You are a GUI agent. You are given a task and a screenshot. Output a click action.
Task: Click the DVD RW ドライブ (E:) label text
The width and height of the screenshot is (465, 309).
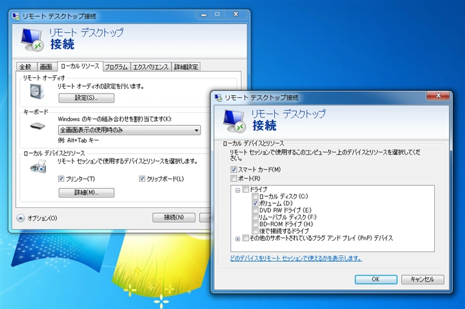click(285, 210)
